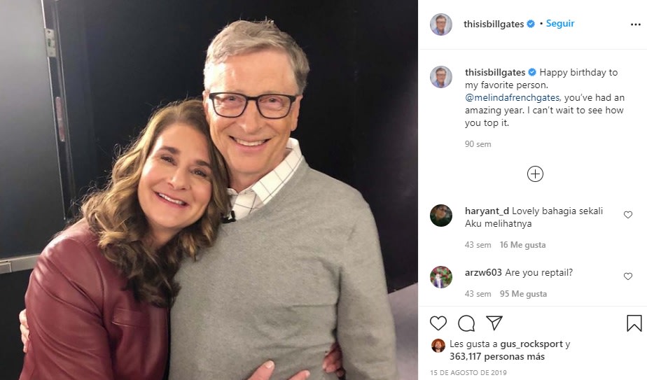Like haryant_d's comment with small heart
Image resolution: width=647 pixels, height=380 pixels.
tap(628, 215)
